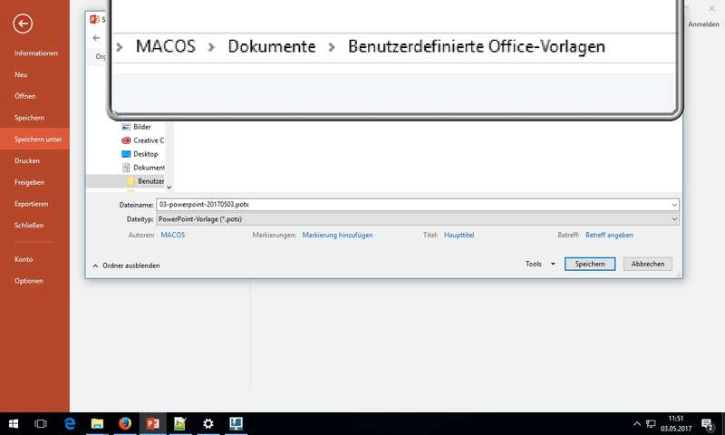Select Benutzerdefinierte Office-Vorlagen breadcrumb

click(477, 46)
